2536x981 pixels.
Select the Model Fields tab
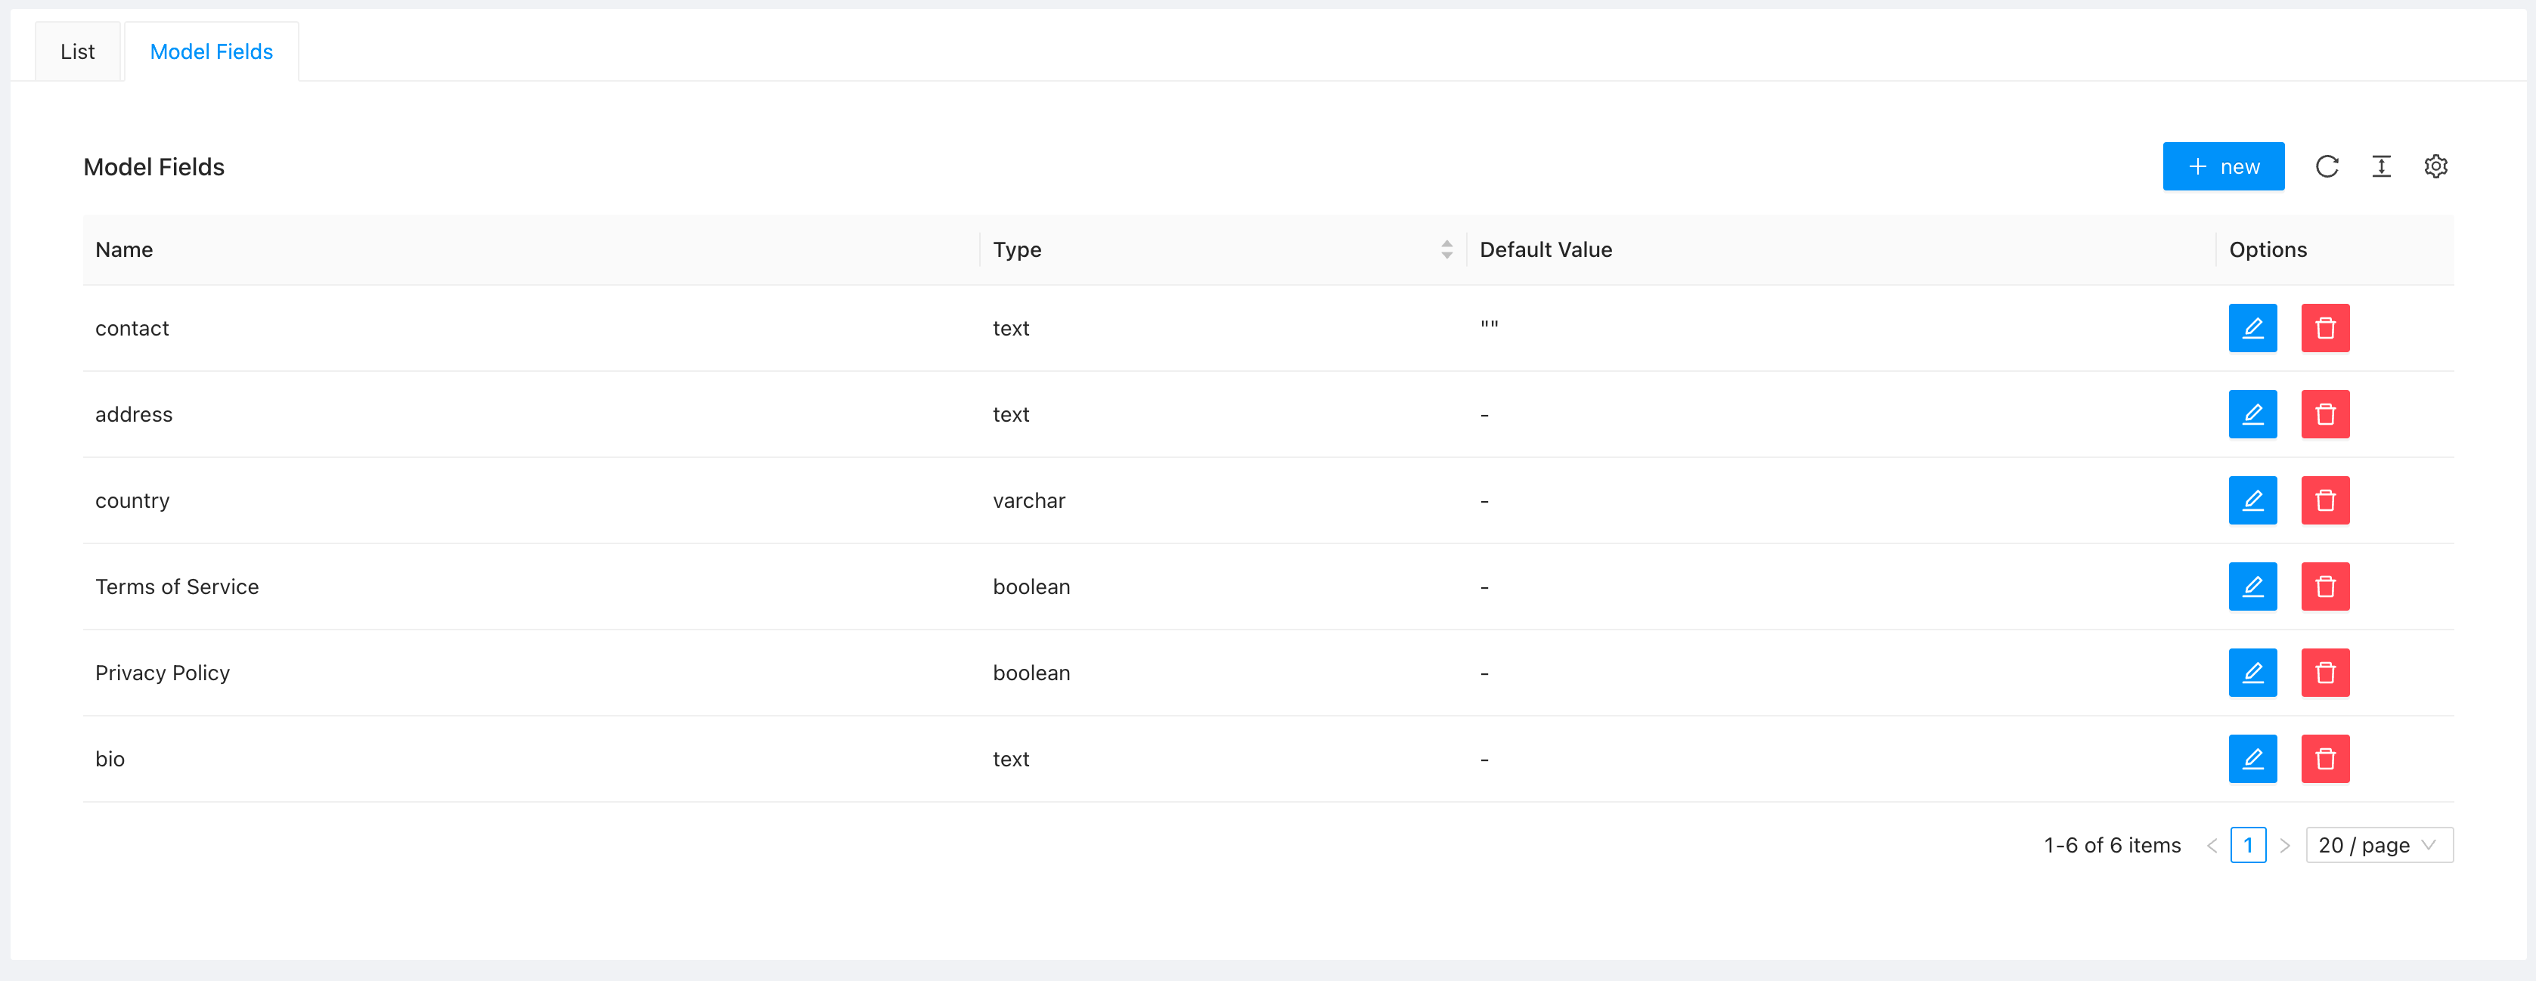coord(211,52)
